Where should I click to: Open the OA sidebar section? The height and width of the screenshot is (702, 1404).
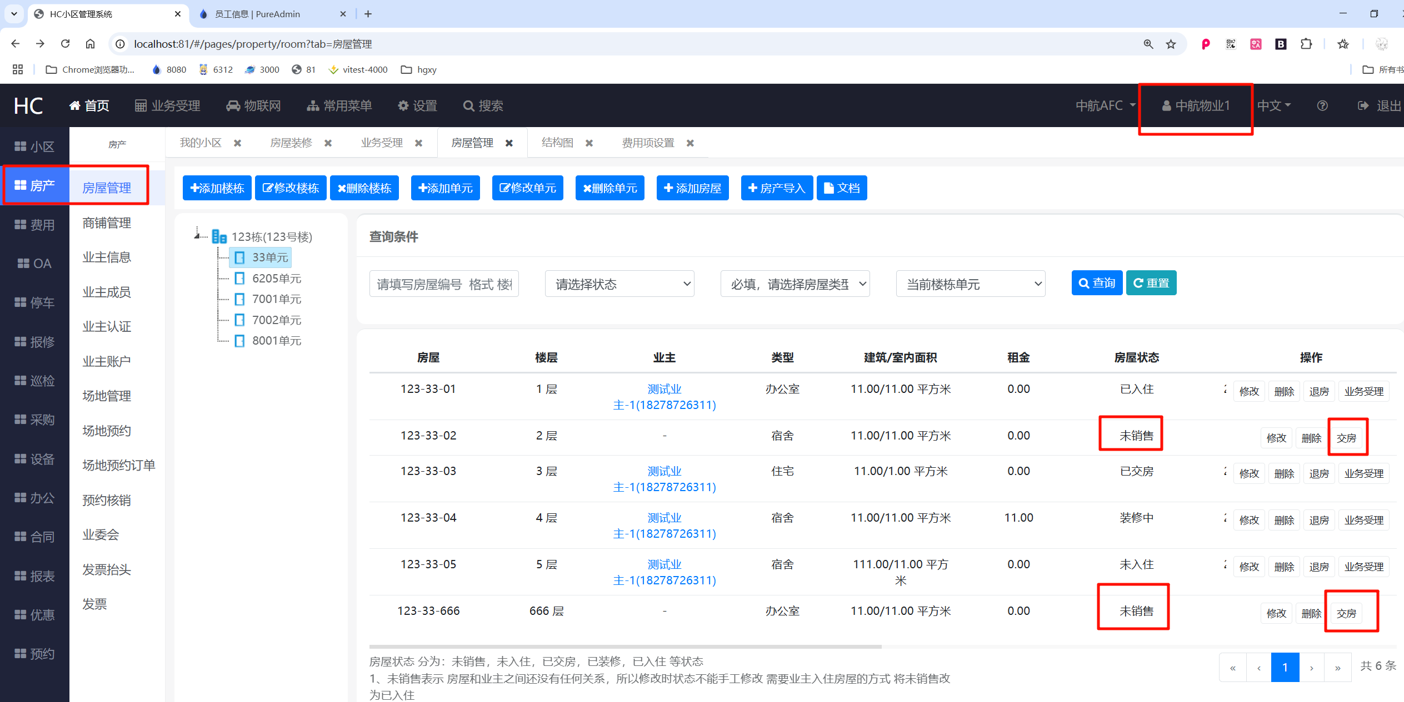coord(34,264)
